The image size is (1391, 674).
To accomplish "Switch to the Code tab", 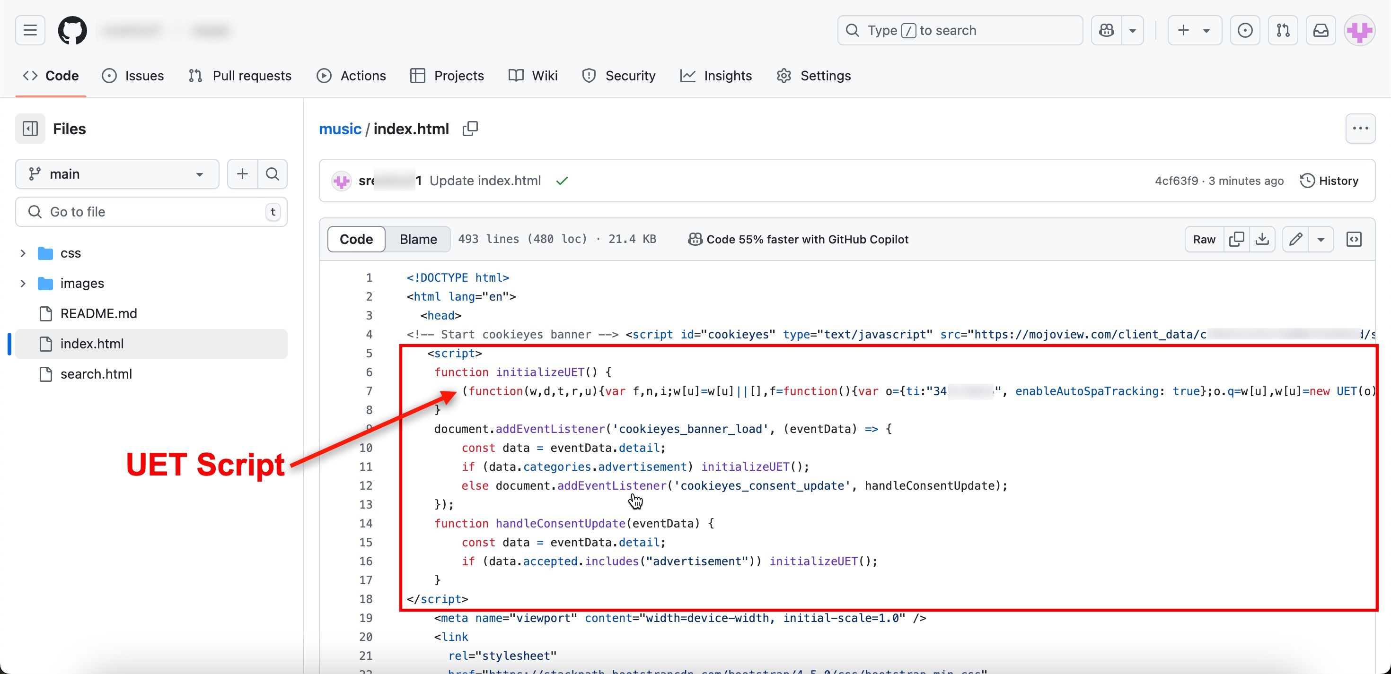I will click(51, 76).
